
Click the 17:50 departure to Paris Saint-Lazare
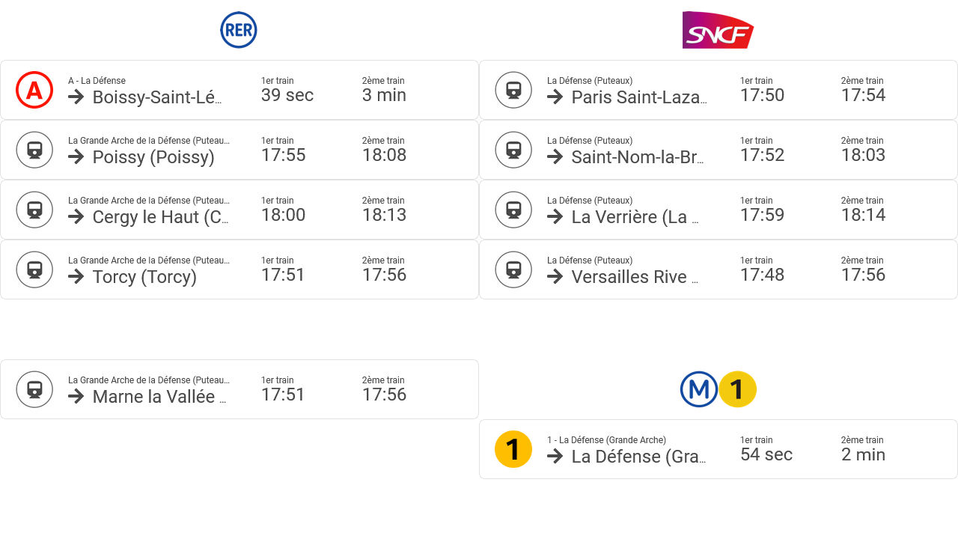point(763,95)
